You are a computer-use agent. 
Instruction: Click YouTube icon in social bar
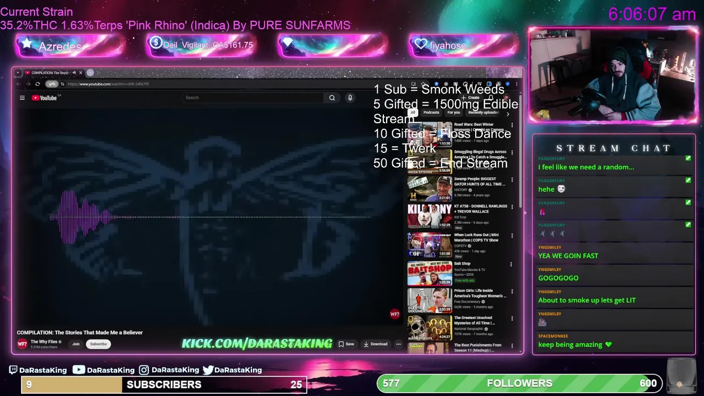point(79,370)
